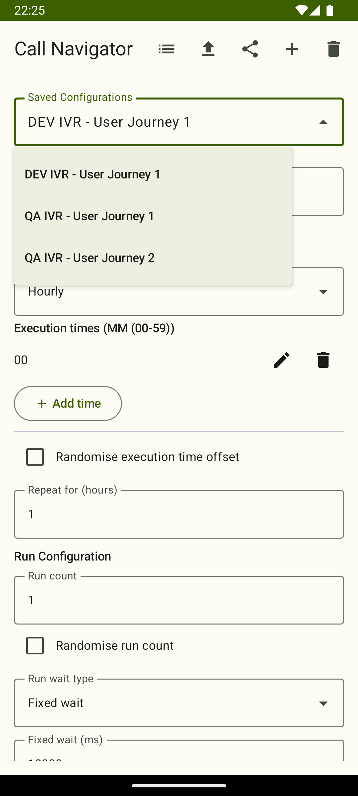Tap the Repeat for hours field
This screenshot has width=358, height=796.
(179, 514)
